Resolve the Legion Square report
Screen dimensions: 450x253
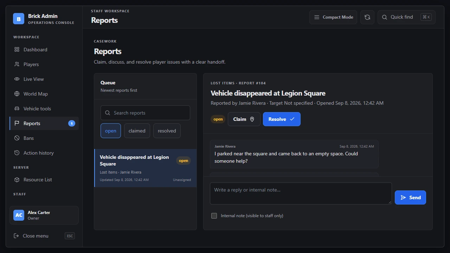[x=282, y=119]
